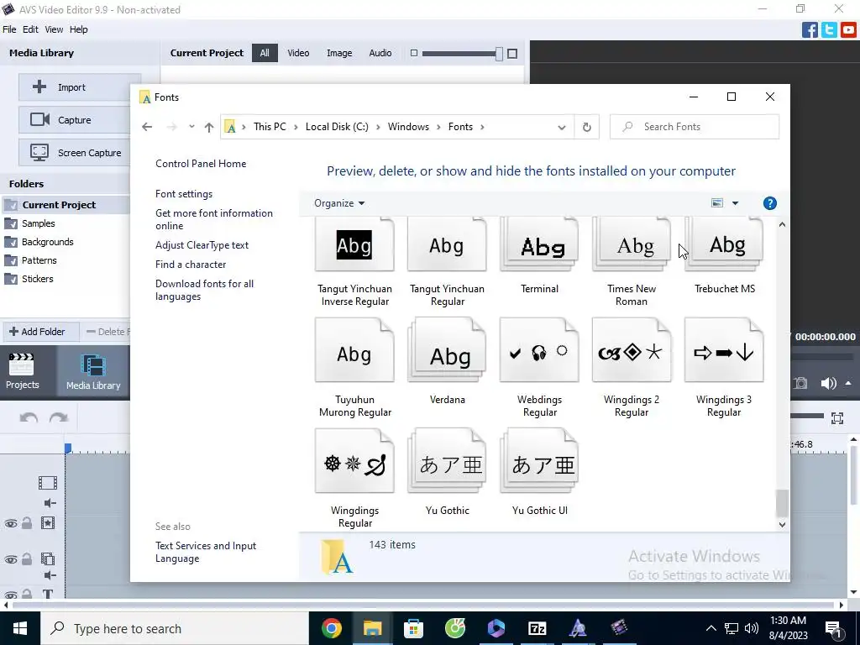Select the video effects track star icon
Viewport: 860px width, 645px height.
pos(48,522)
